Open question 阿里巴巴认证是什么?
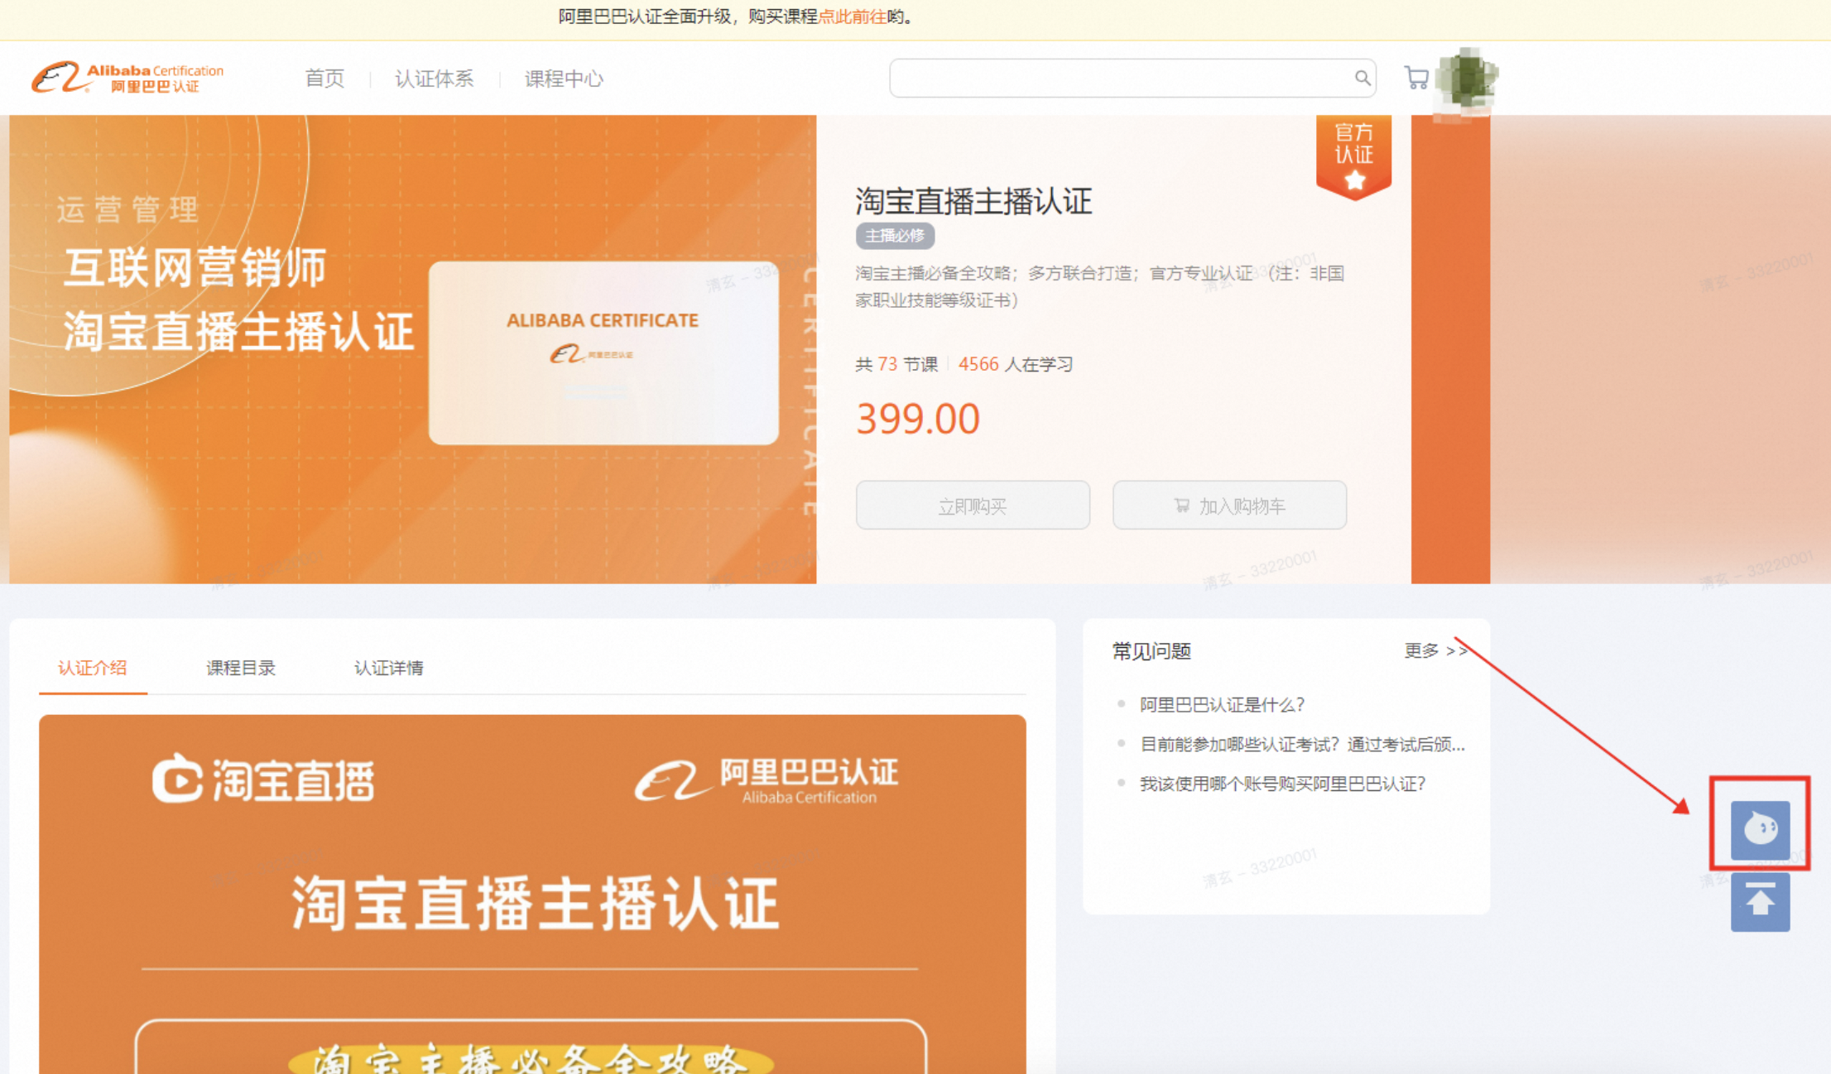 pyautogui.click(x=1222, y=705)
